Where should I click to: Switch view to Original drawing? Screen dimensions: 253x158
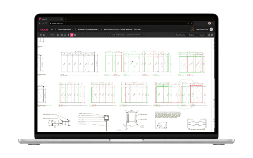pyautogui.click(x=191, y=35)
